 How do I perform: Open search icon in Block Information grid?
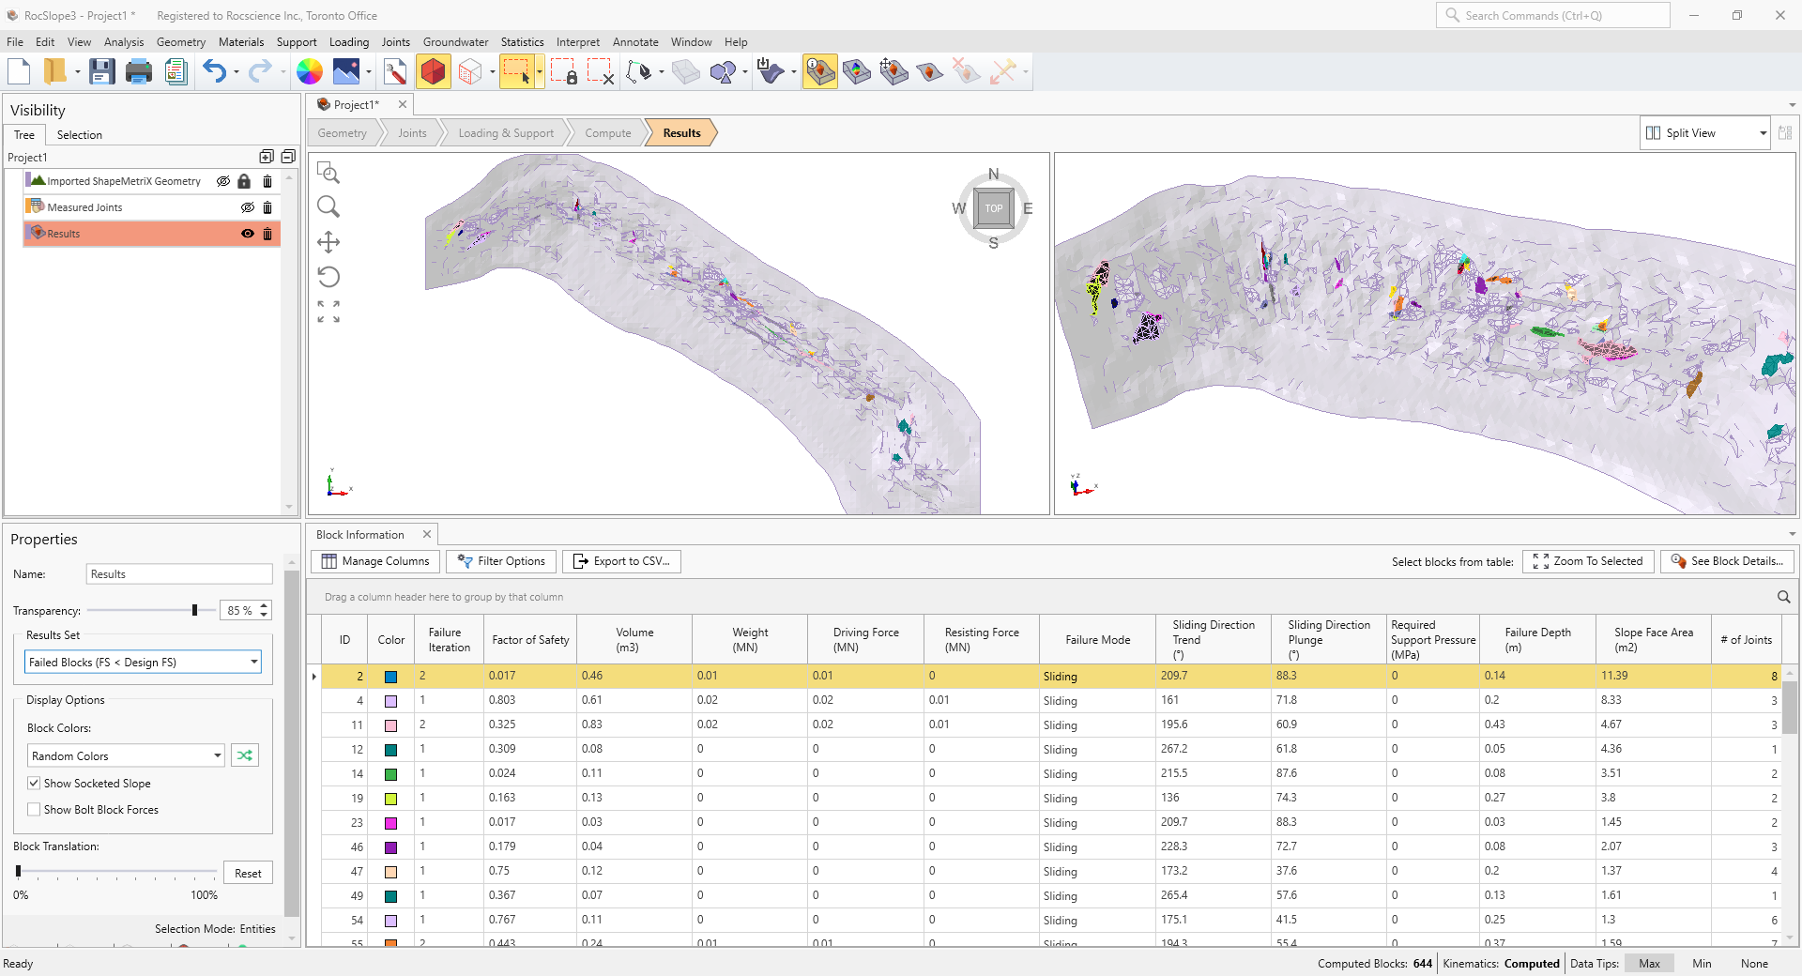pos(1783,597)
